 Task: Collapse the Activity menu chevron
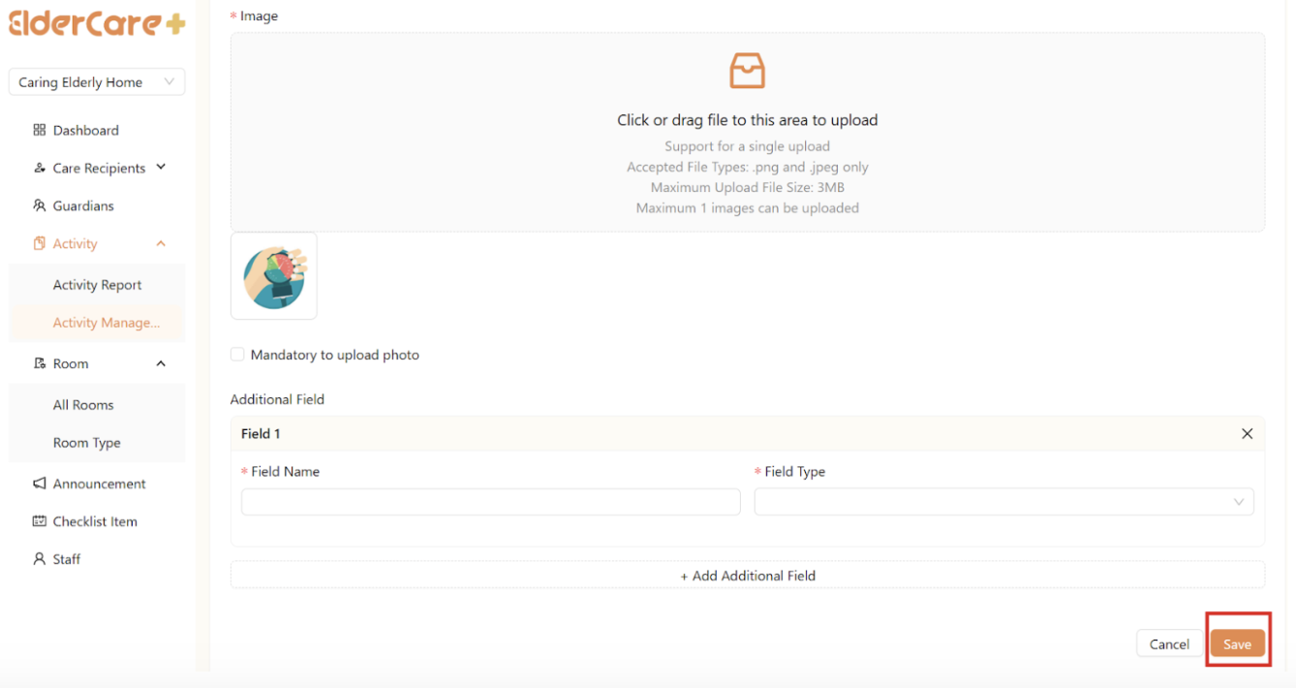coord(161,244)
